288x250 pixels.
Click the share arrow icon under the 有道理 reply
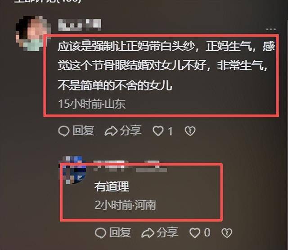148,232
